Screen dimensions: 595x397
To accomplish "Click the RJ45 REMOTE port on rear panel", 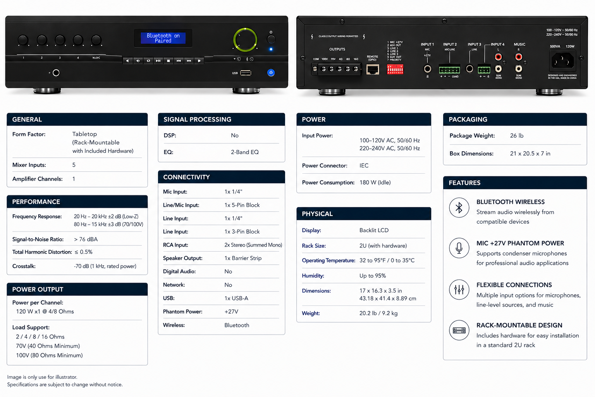I will coord(373,69).
